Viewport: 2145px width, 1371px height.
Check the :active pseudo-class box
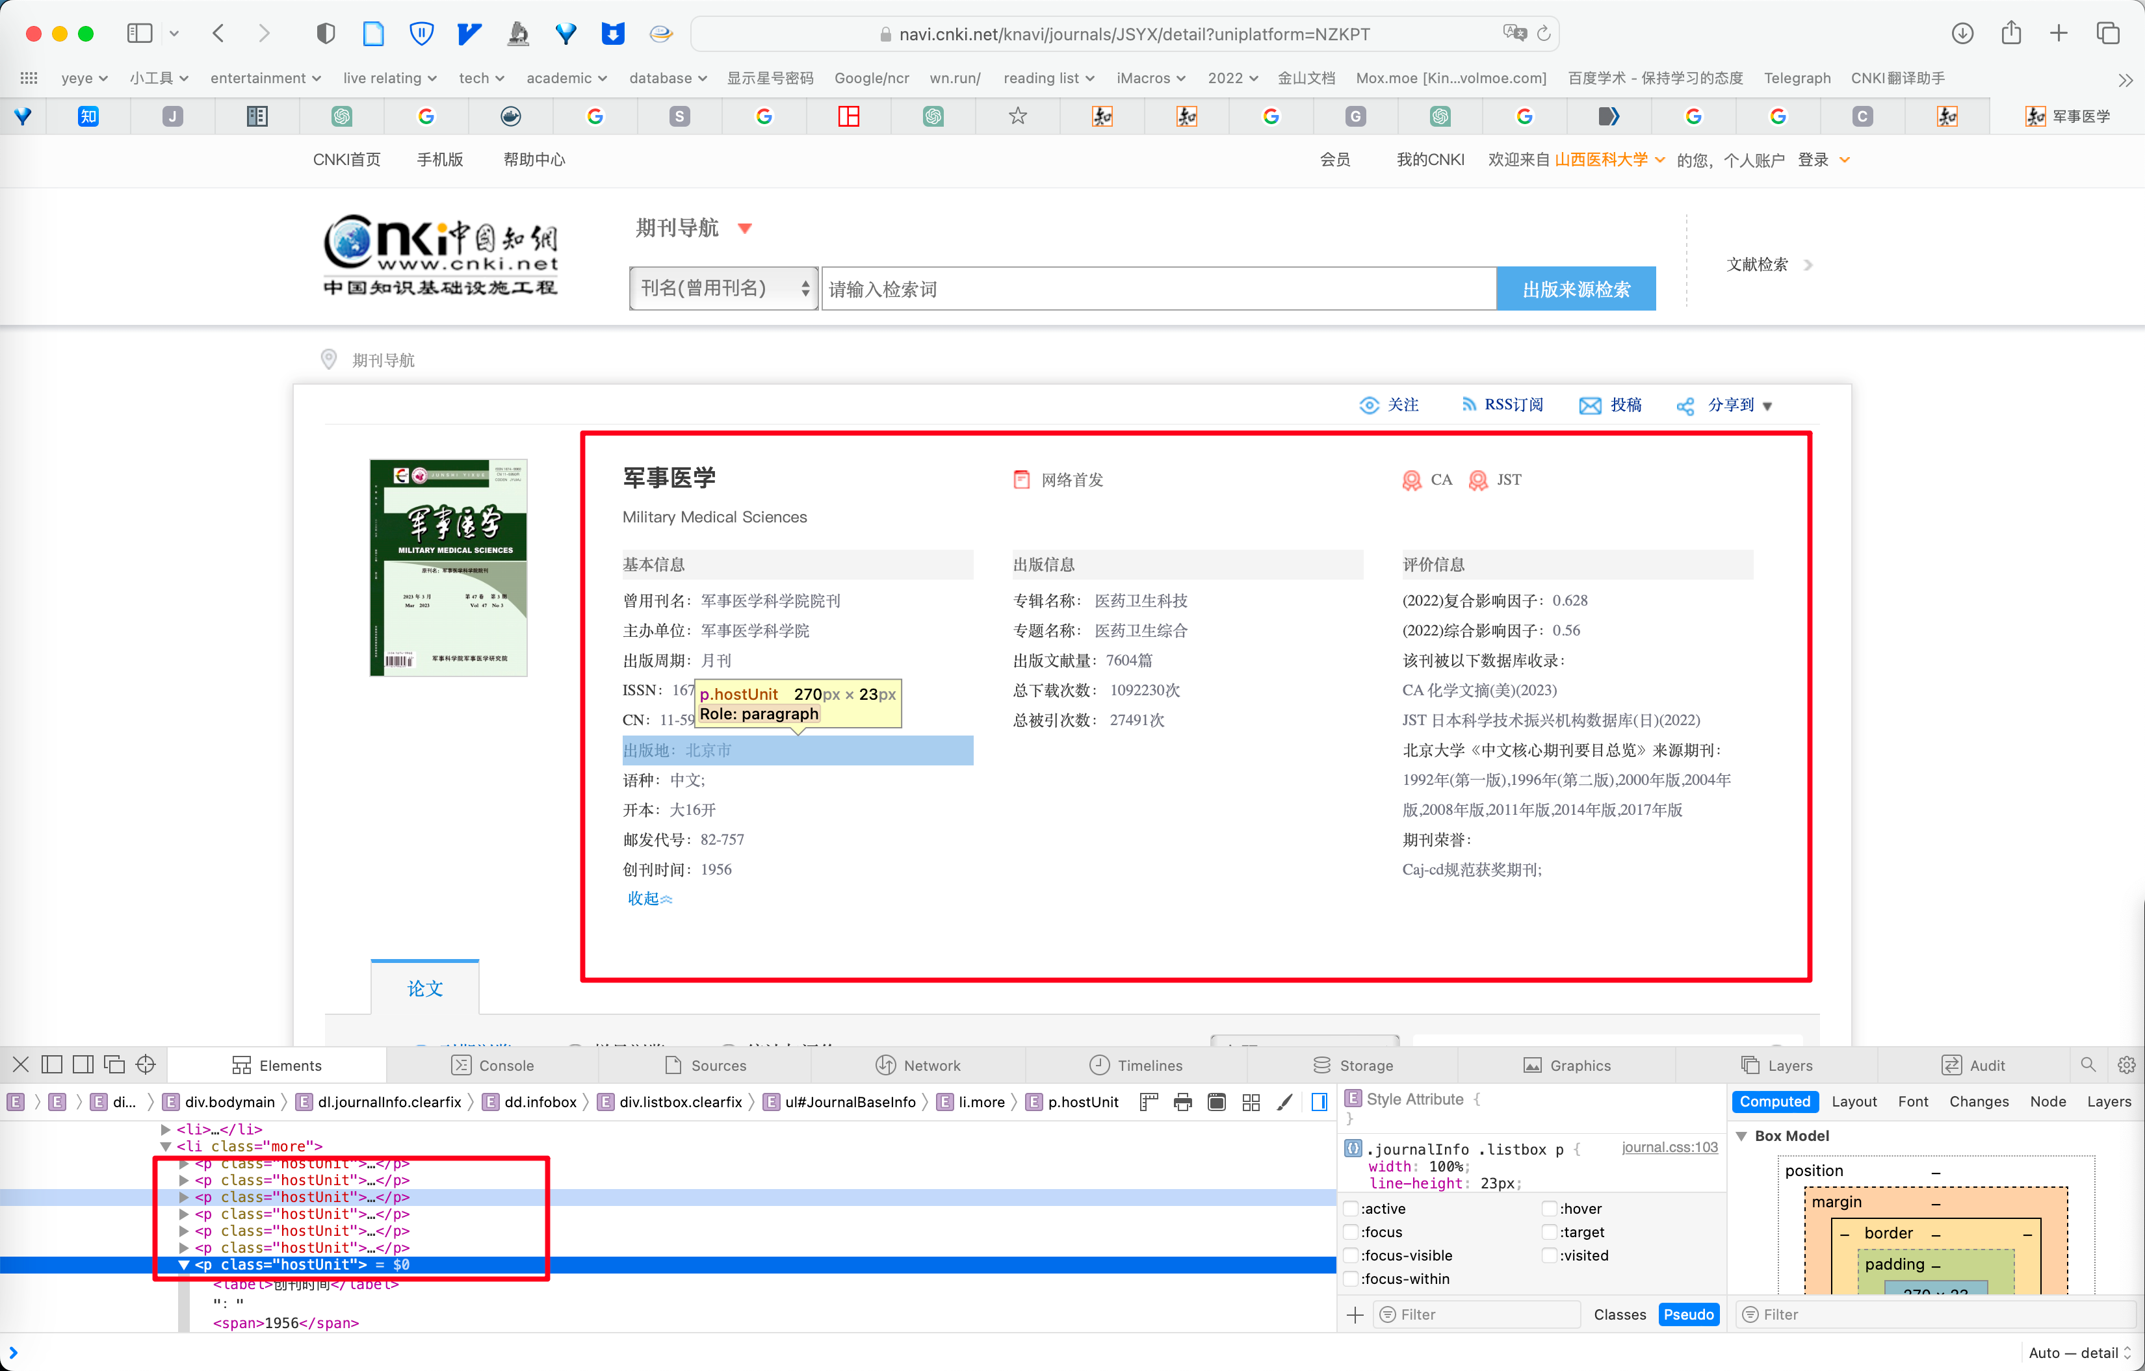pyautogui.click(x=1351, y=1208)
